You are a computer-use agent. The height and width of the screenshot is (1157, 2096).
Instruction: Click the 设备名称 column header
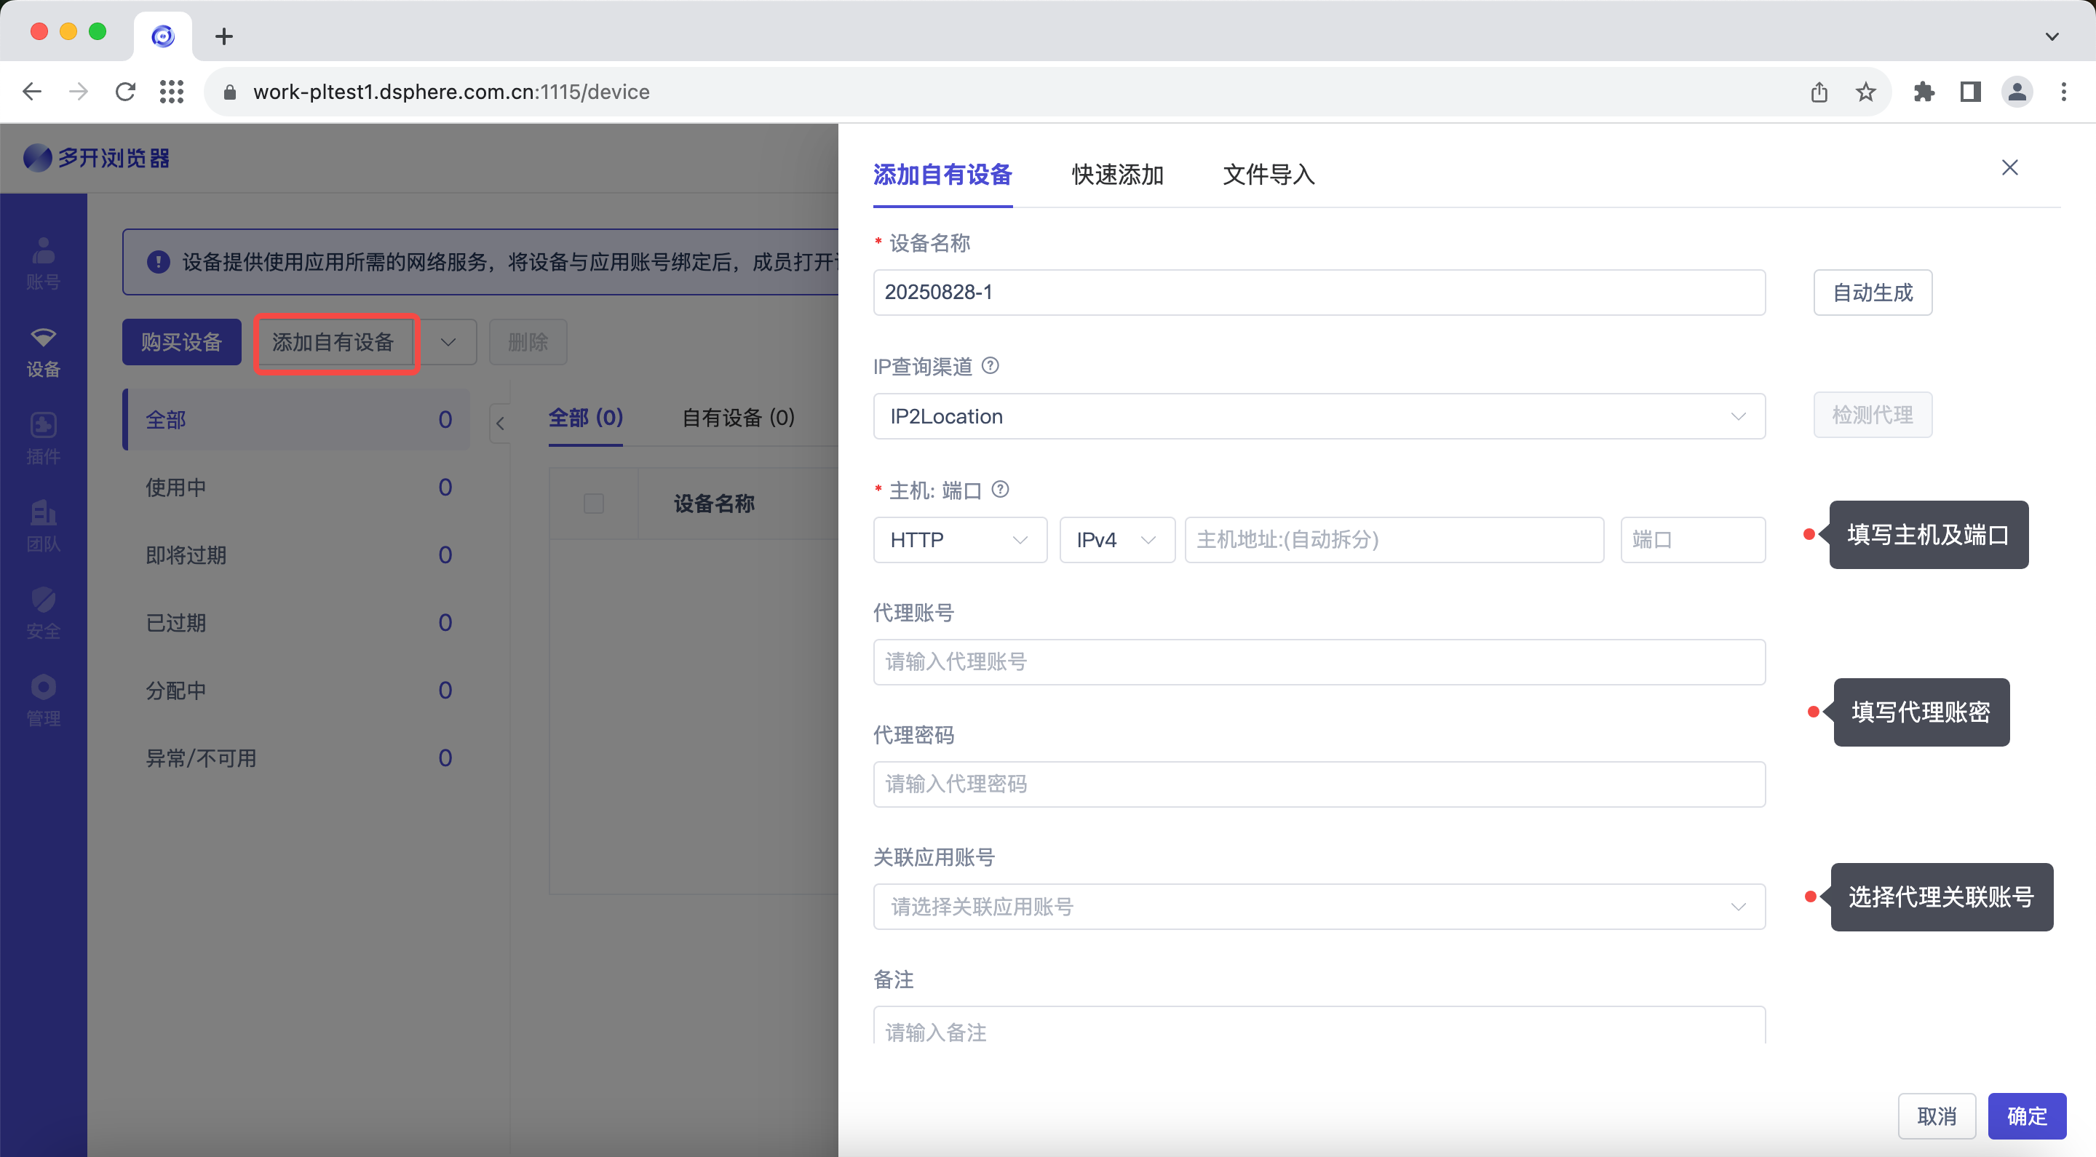pyautogui.click(x=713, y=504)
